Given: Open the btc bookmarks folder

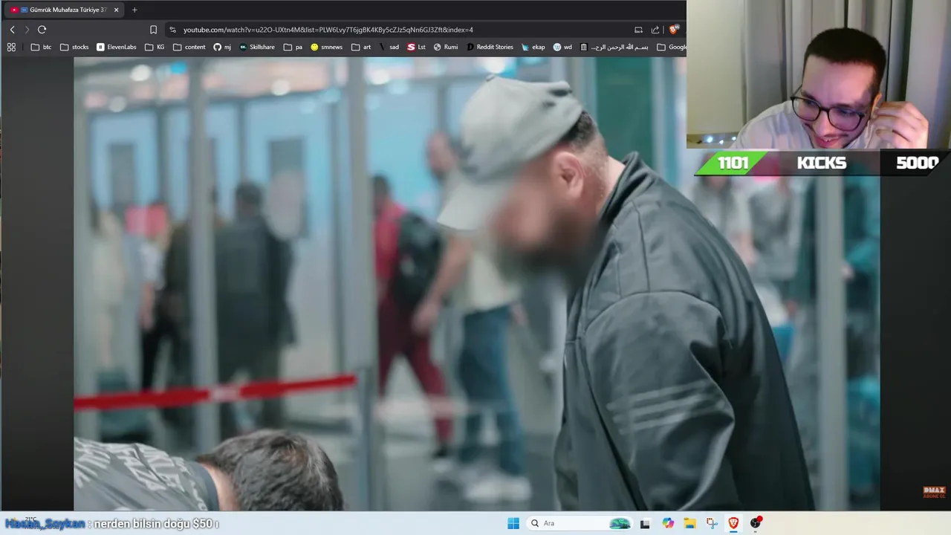Looking at the screenshot, I should point(41,47).
